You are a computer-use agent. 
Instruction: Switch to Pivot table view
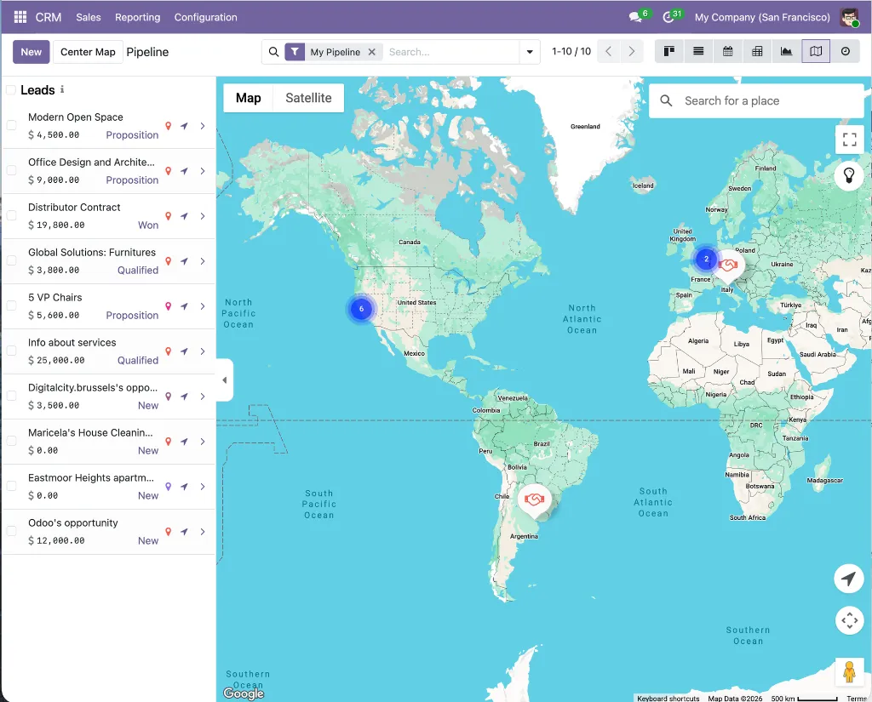[x=757, y=51]
